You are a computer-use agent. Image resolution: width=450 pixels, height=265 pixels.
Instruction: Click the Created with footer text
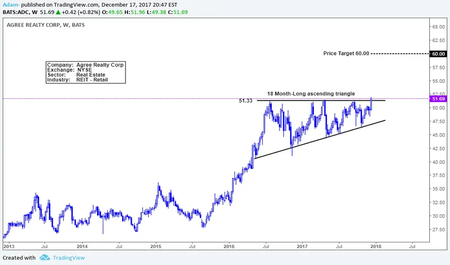click(19, 258)
